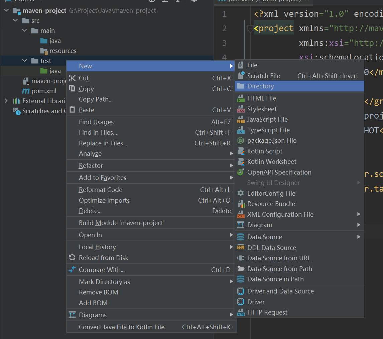The image size is (383, 339).
Task: Collapse the main folder chevron
Action: coord(25,30)
